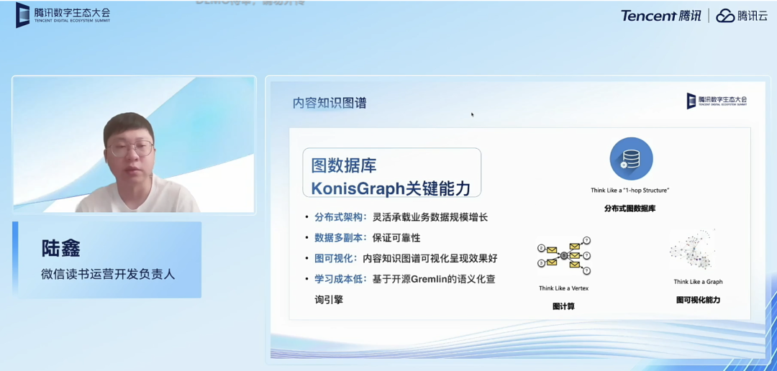Click the text 灵活承载业务数据规模增长
Image resolution: width=777 pixels, height=371 pixels.
point(431,217)
